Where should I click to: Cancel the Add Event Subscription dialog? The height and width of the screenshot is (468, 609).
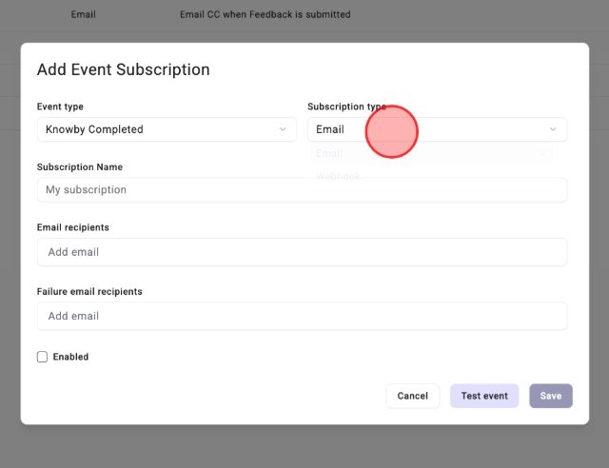coord(412,396)
